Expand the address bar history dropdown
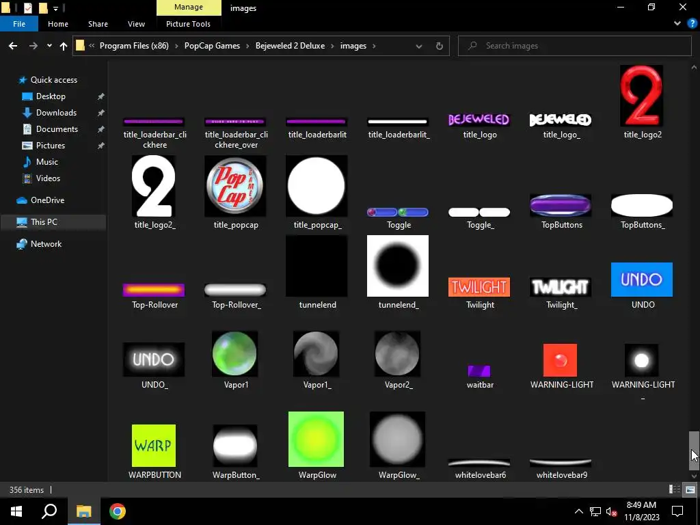Image resolution: width=700 pixels, height=525 pixels. 419,46
